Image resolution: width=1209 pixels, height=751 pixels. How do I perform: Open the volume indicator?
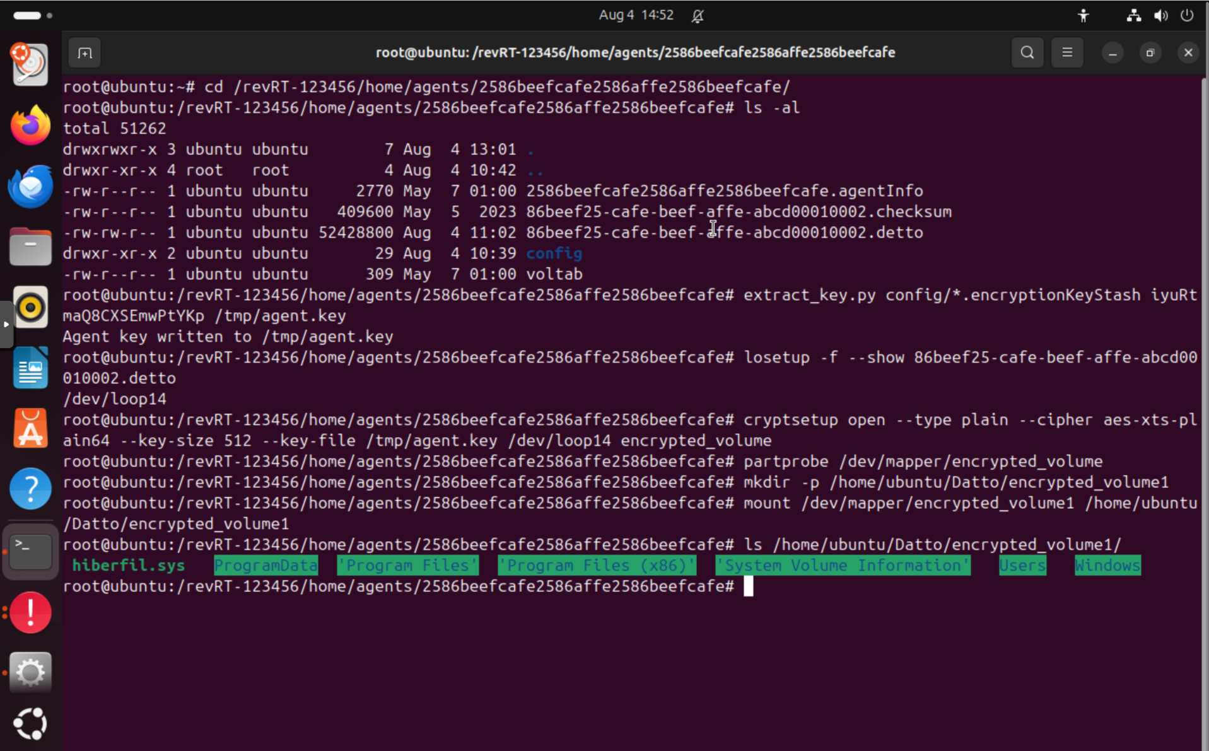click(x=1160, y=15)
